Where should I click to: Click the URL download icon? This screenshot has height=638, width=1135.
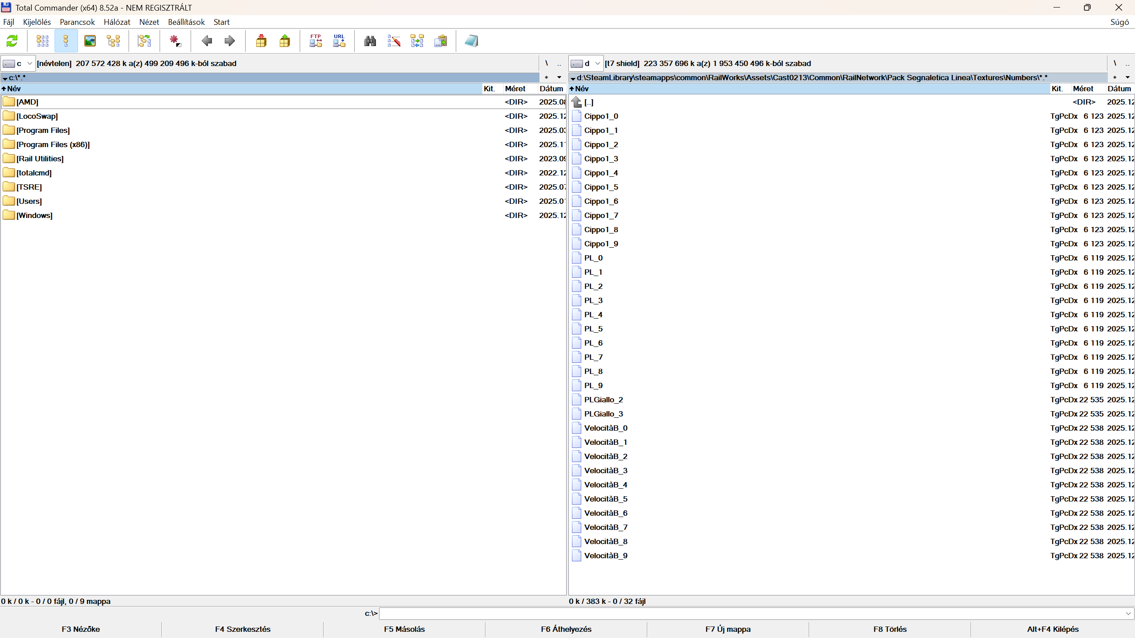pyautogui.click(x=339, y=41)
